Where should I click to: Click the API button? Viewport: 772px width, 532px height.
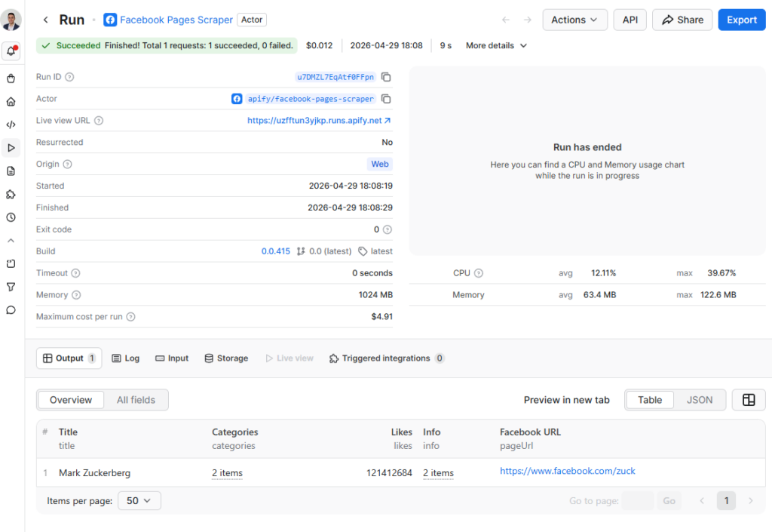coord(630,20)
